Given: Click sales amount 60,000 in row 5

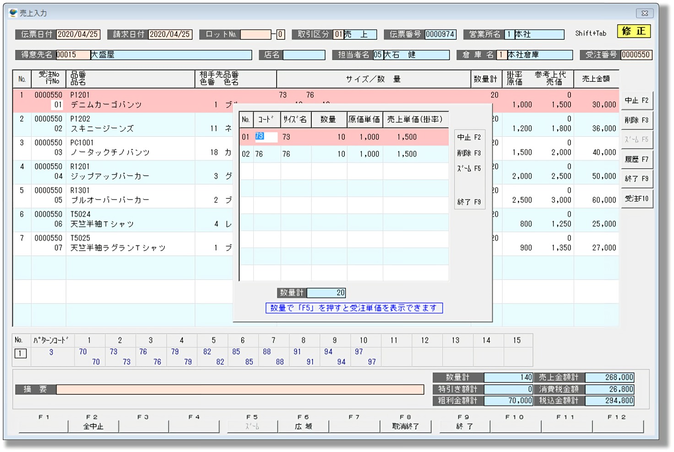Looking at the screenshot, I should pos(604,200).
